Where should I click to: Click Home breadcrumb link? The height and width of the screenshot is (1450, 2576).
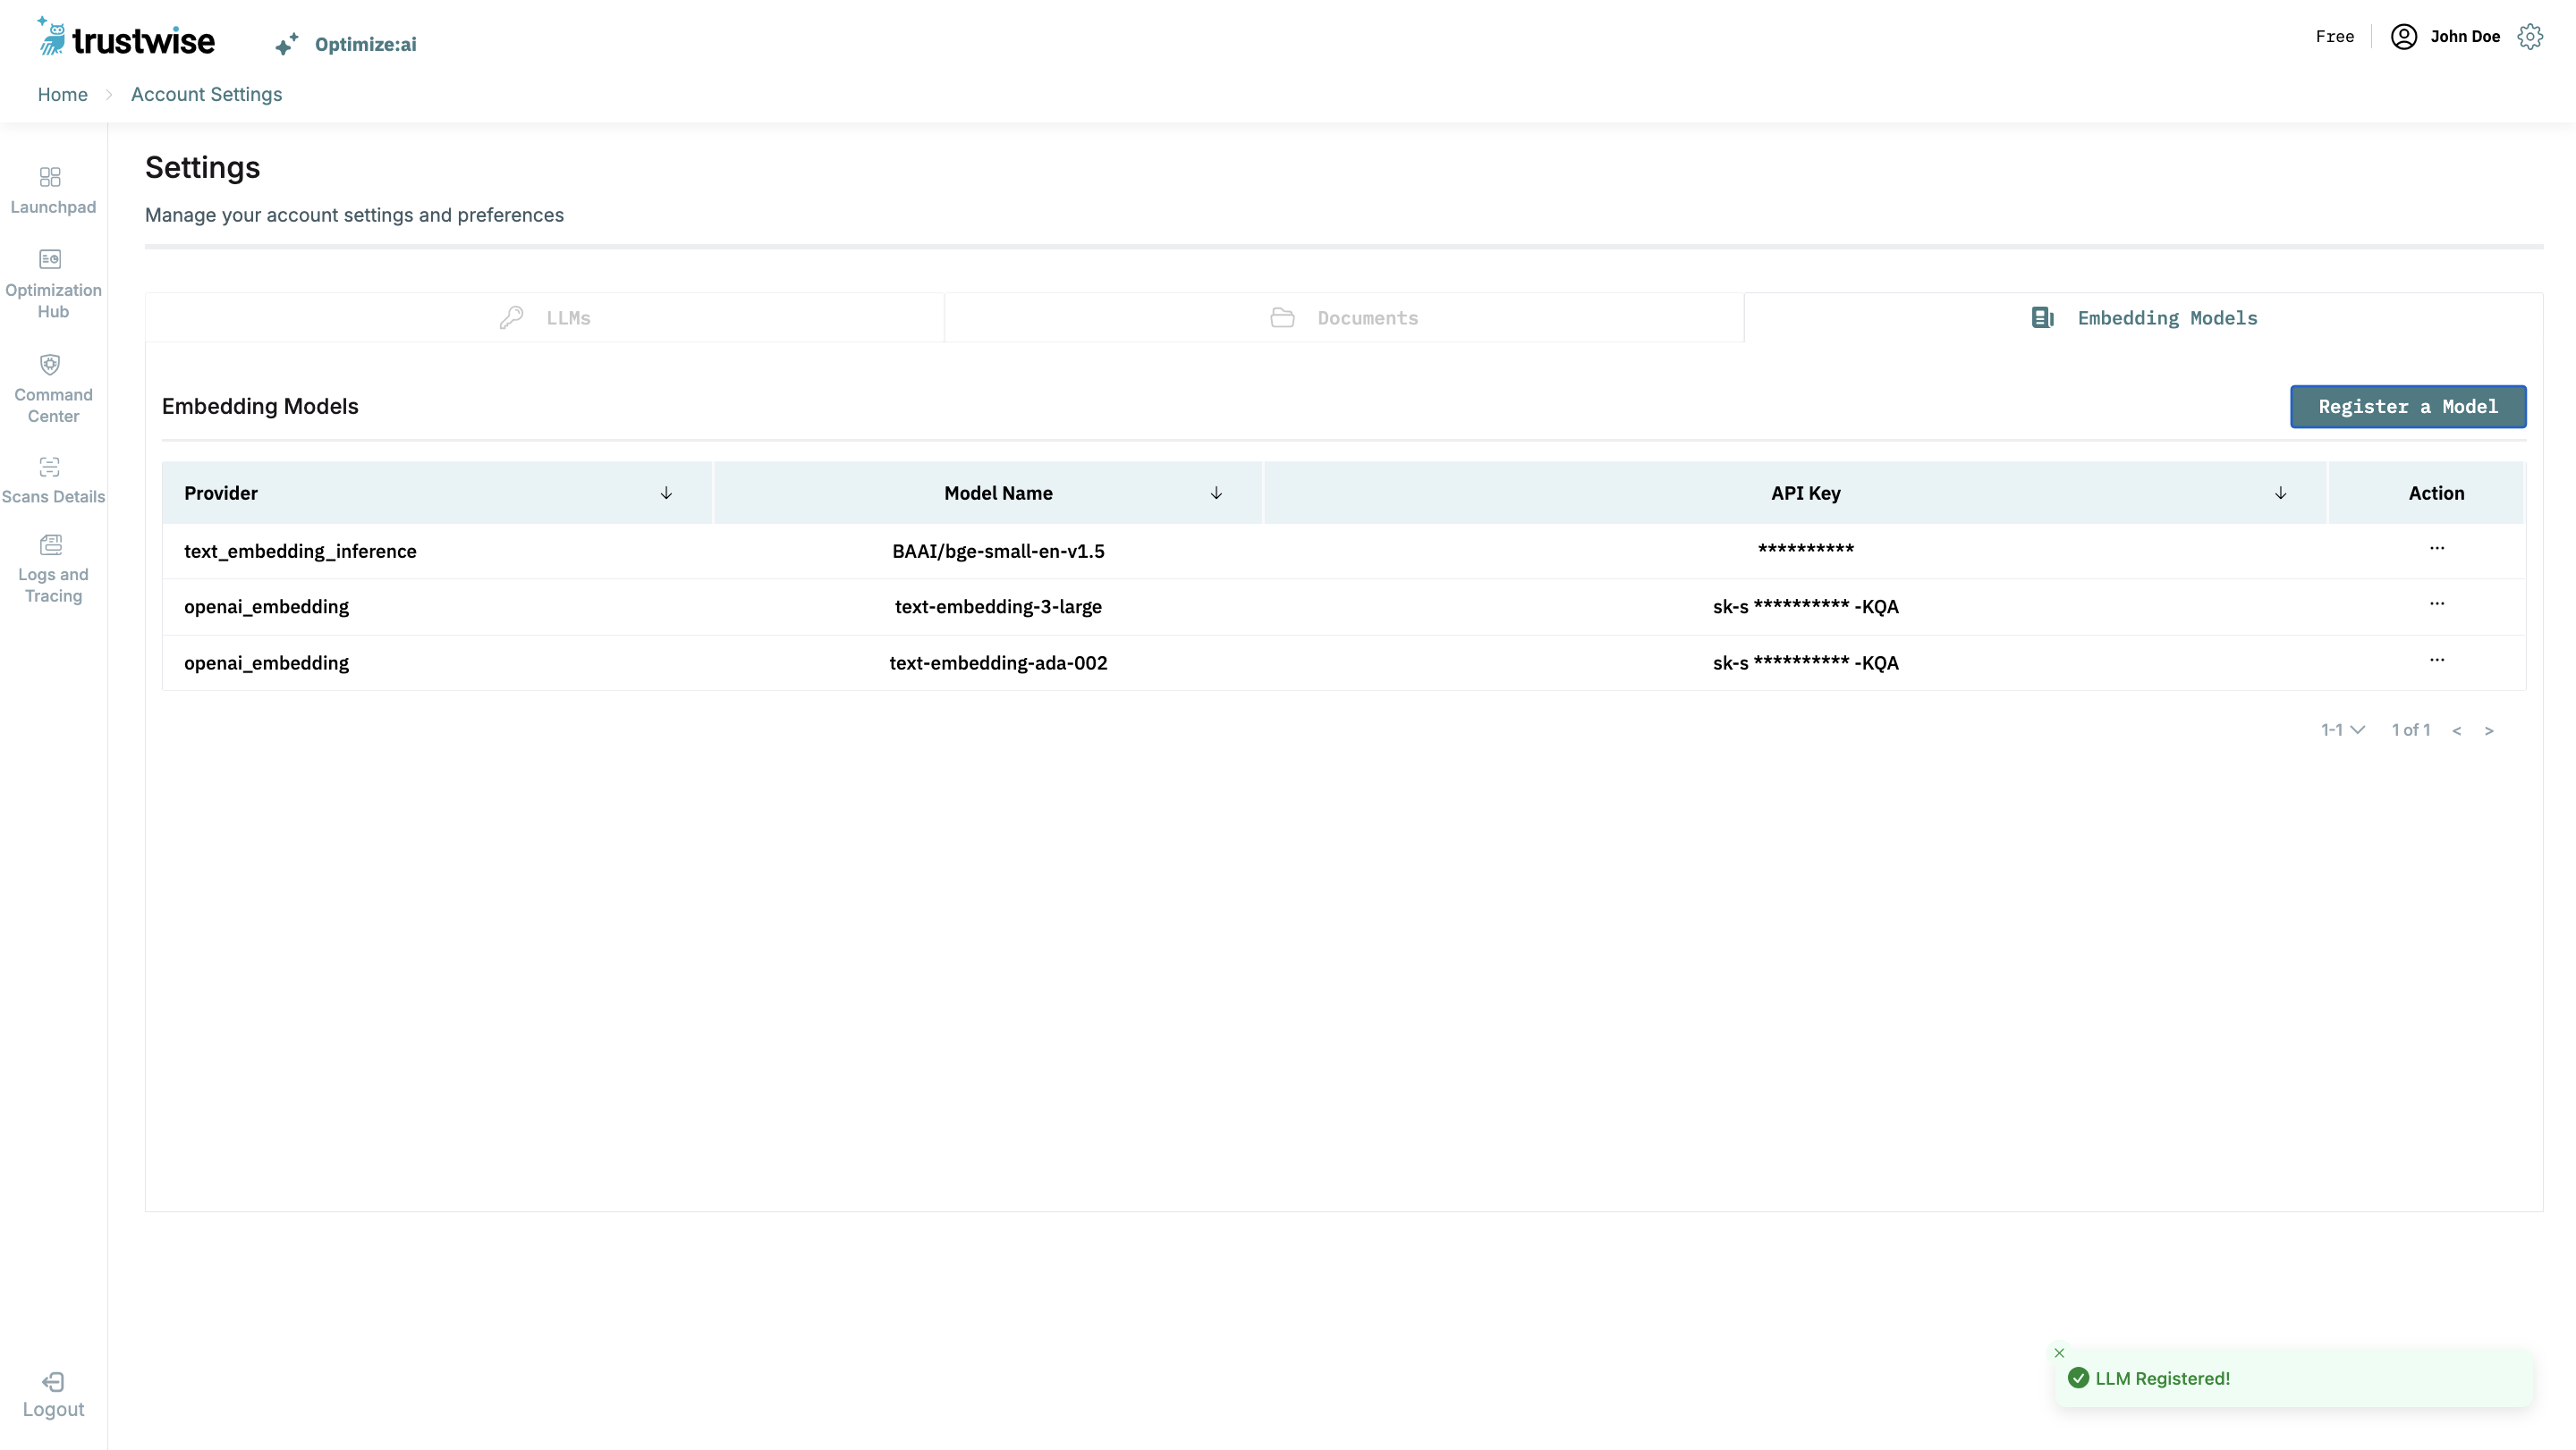pos(62,94)
